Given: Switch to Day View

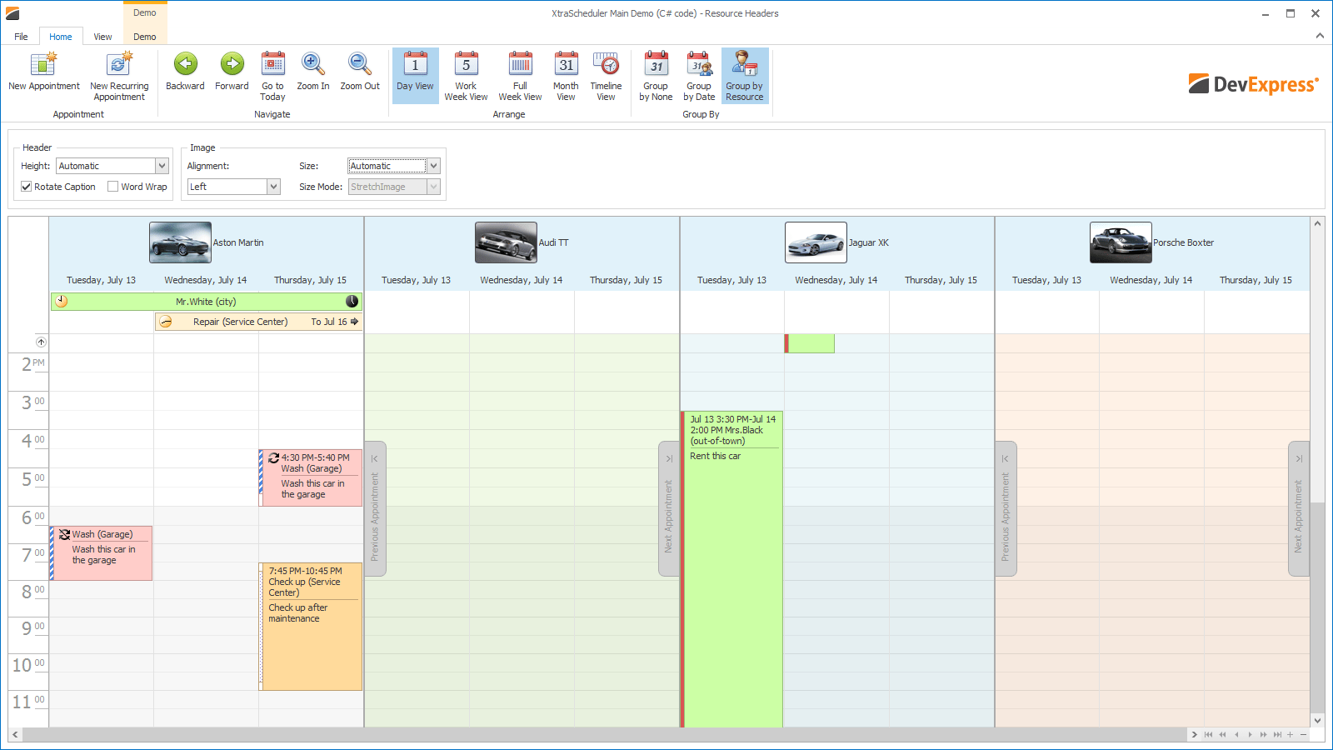Looking at the screenshot, I should pyautogui.click(x=415, y=76).
